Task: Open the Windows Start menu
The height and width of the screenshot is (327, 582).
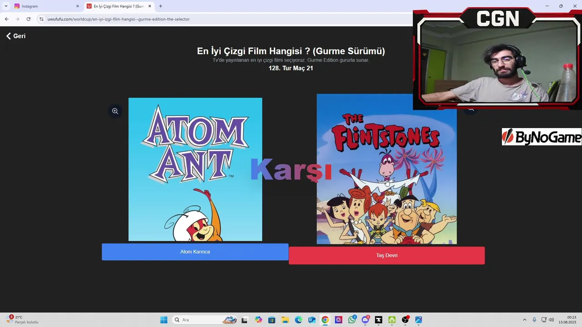Action: [x=164, y=320]
